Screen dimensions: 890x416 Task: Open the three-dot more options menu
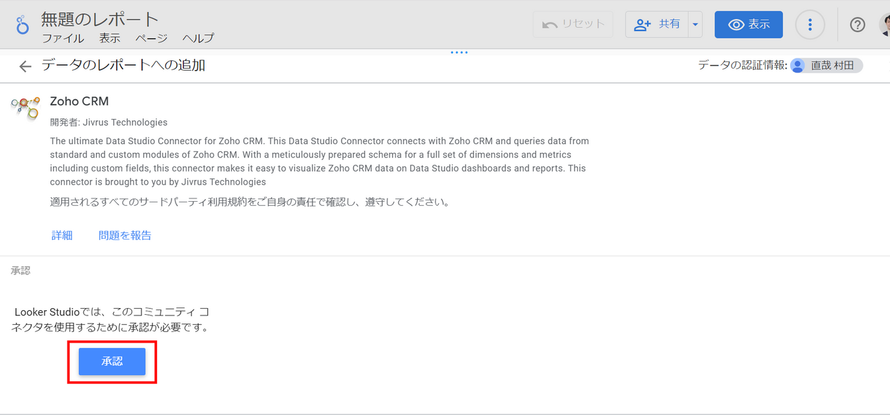809,24
